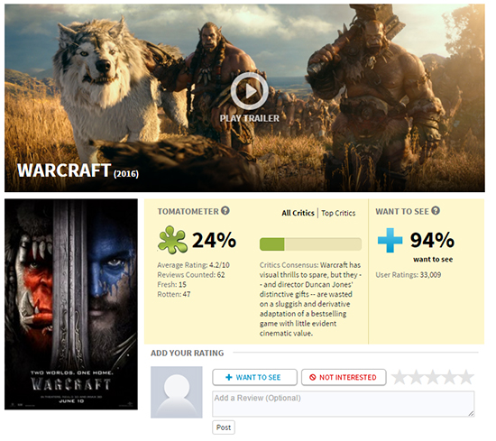Click the WARCRAFT (2016) title text
This screenshot has height=441, width=496.
click(79, 173)
